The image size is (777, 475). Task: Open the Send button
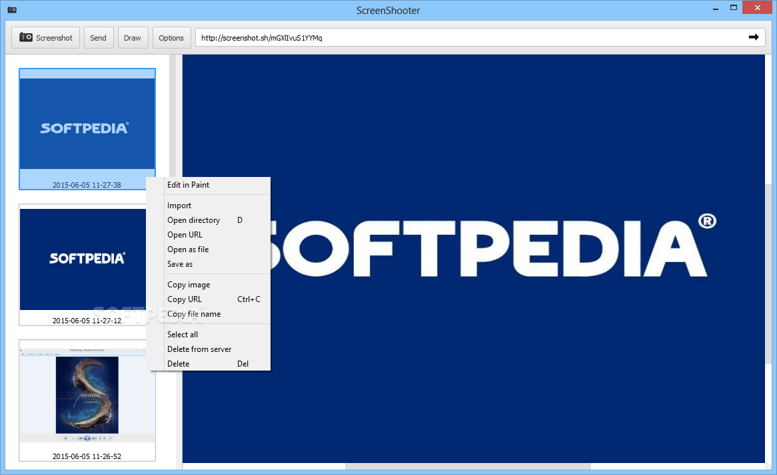tap(98, 38)
